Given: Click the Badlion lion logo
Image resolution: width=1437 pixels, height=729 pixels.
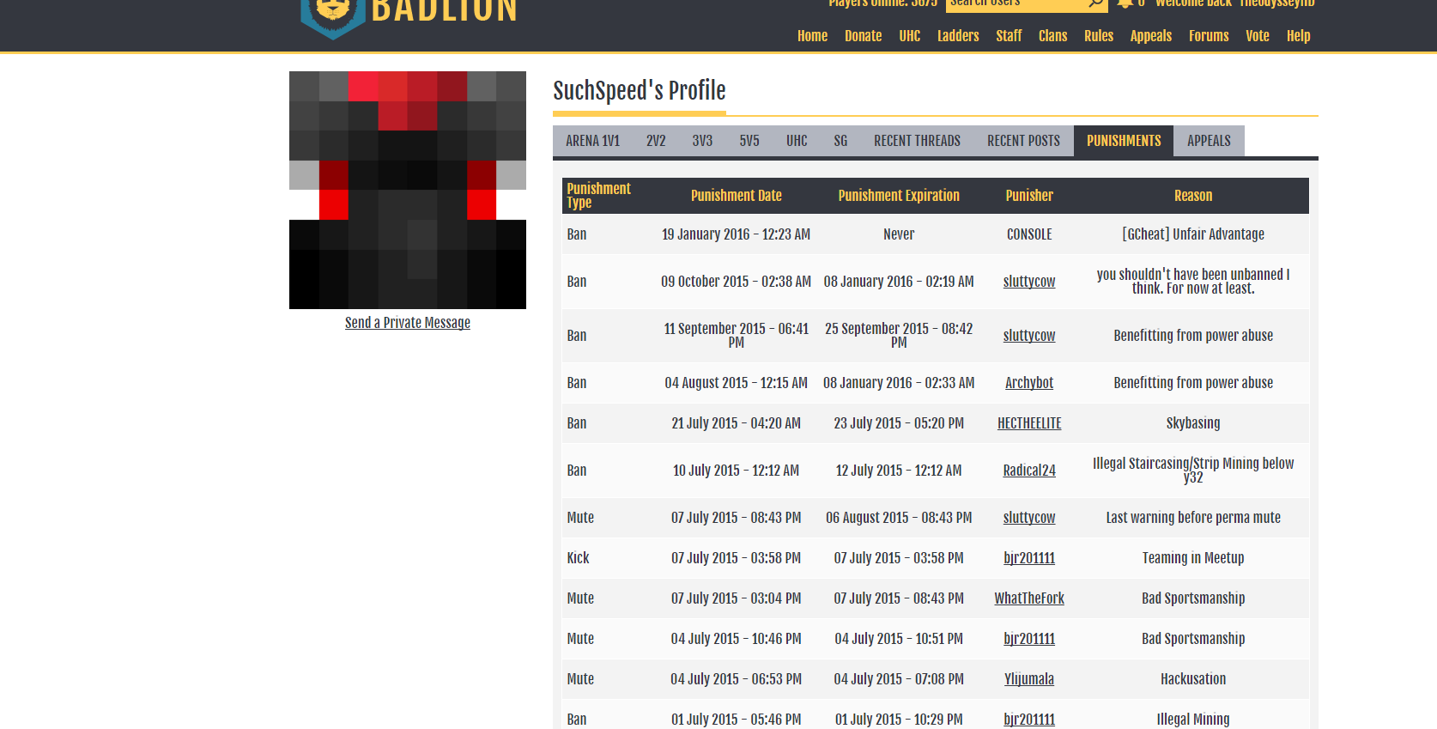Looking at the screenshot, I should tap(333, 17).
